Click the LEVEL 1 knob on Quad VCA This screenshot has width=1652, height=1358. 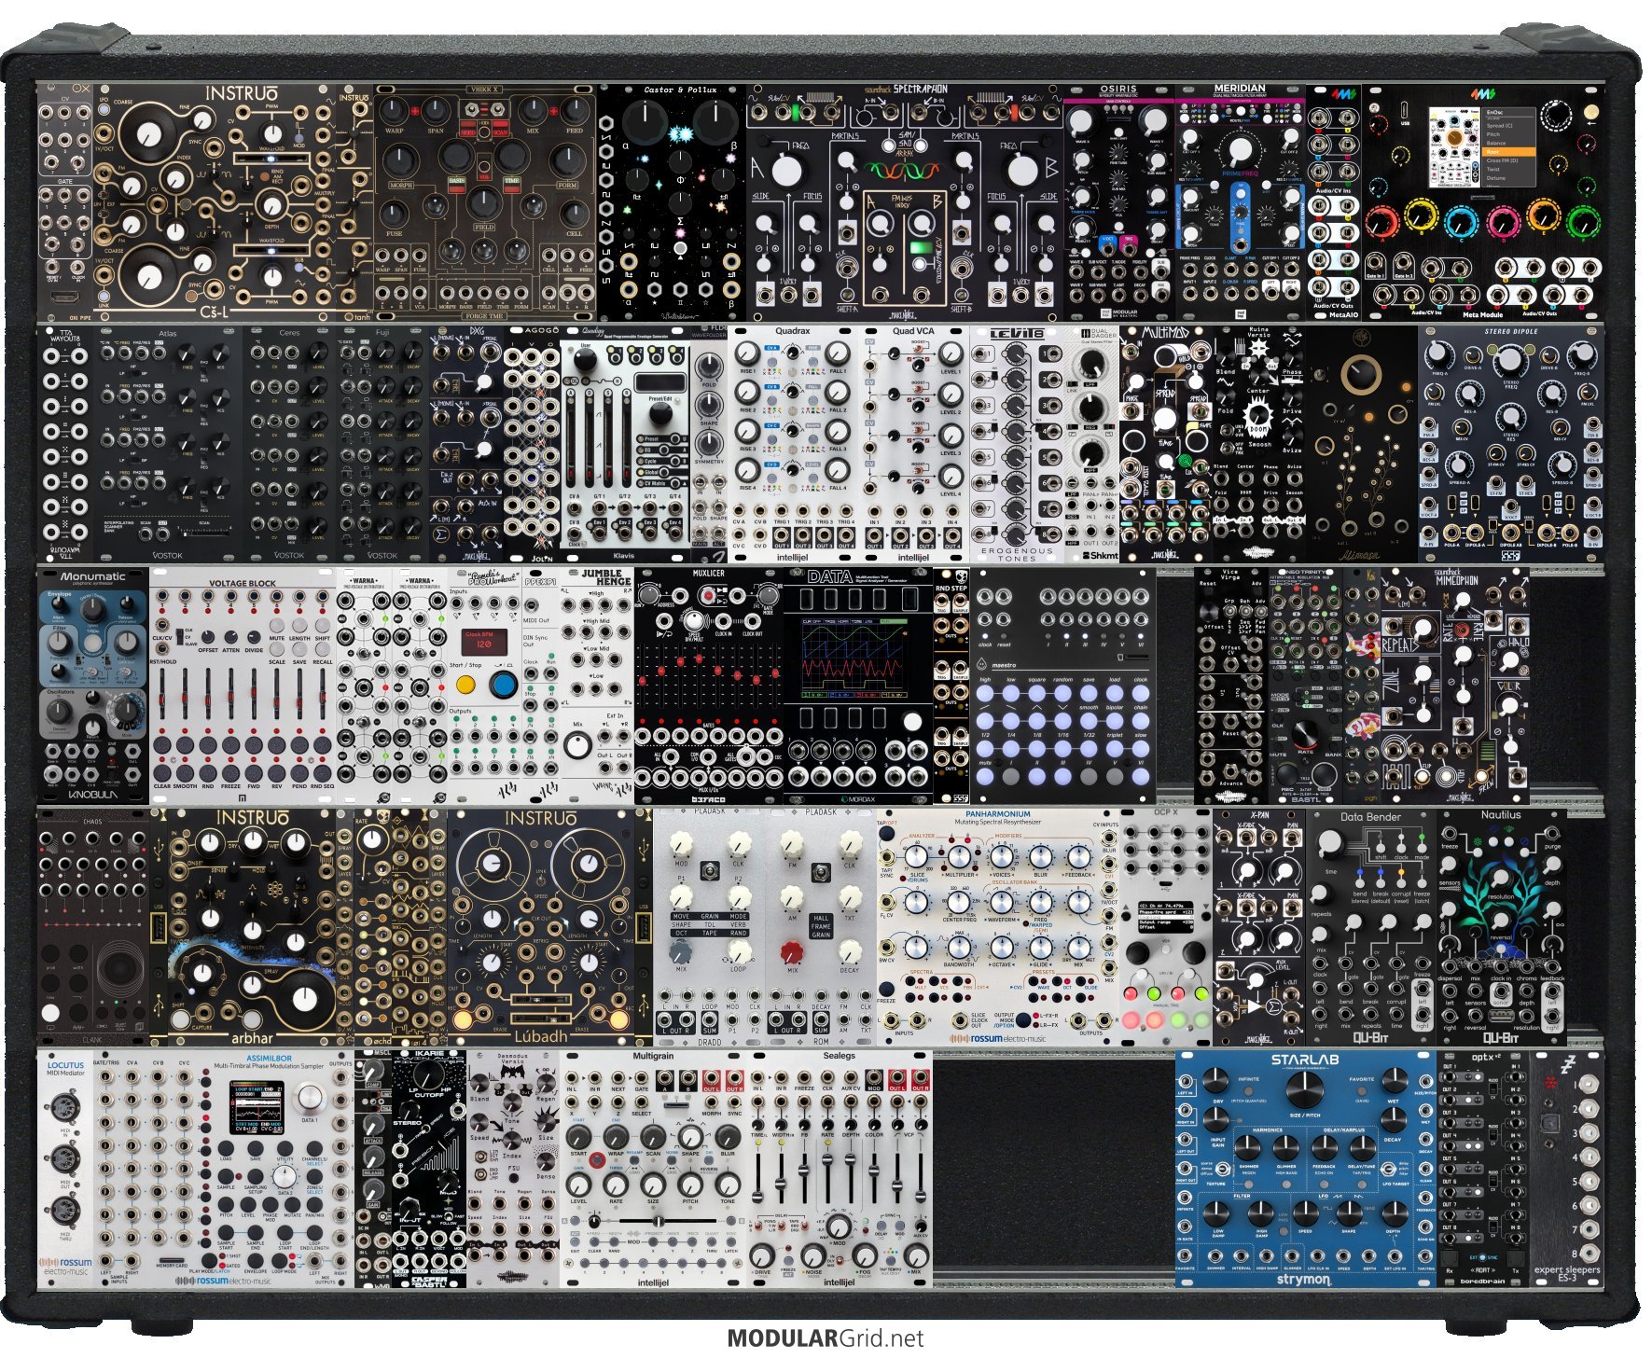tap(950, 354)
